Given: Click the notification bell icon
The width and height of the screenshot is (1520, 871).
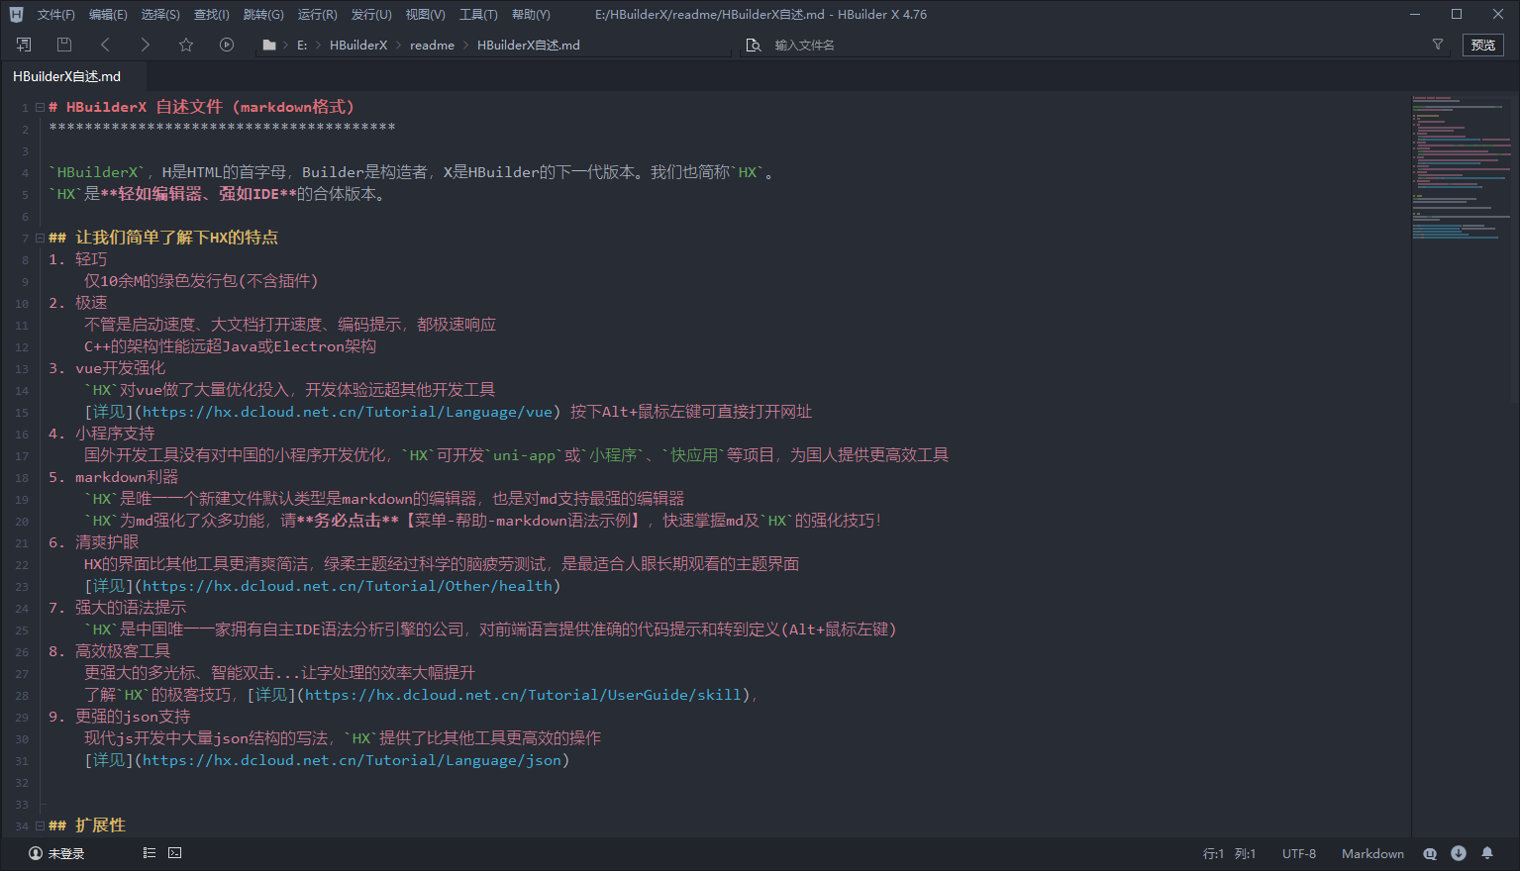Looking at the screenshot, I should pyautogui.click(x=1487, y=853).
